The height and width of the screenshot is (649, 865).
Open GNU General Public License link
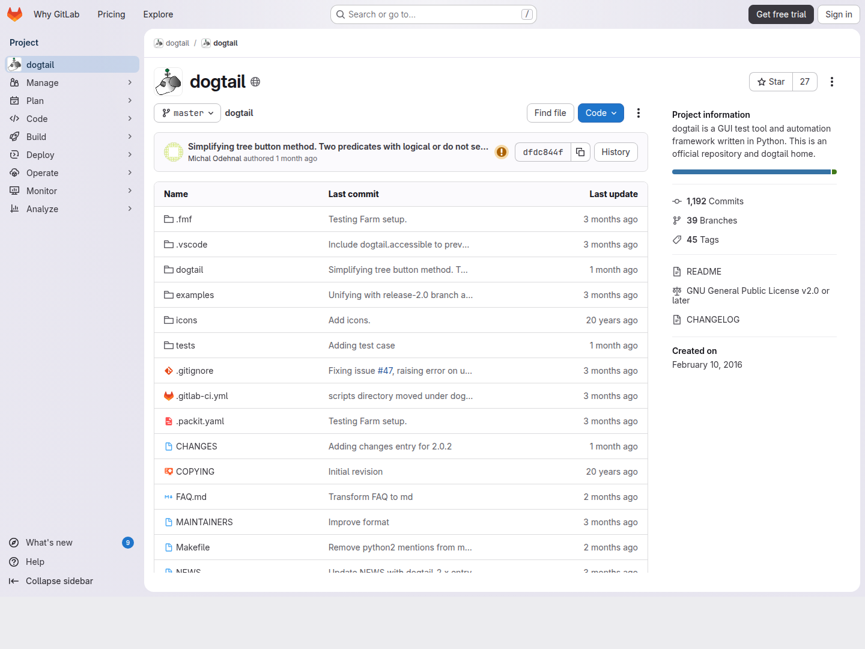click(751, 296)
